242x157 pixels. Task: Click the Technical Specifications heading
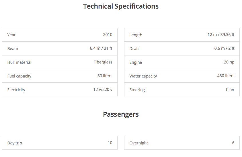pyautogui.click(x=121, y=6)
